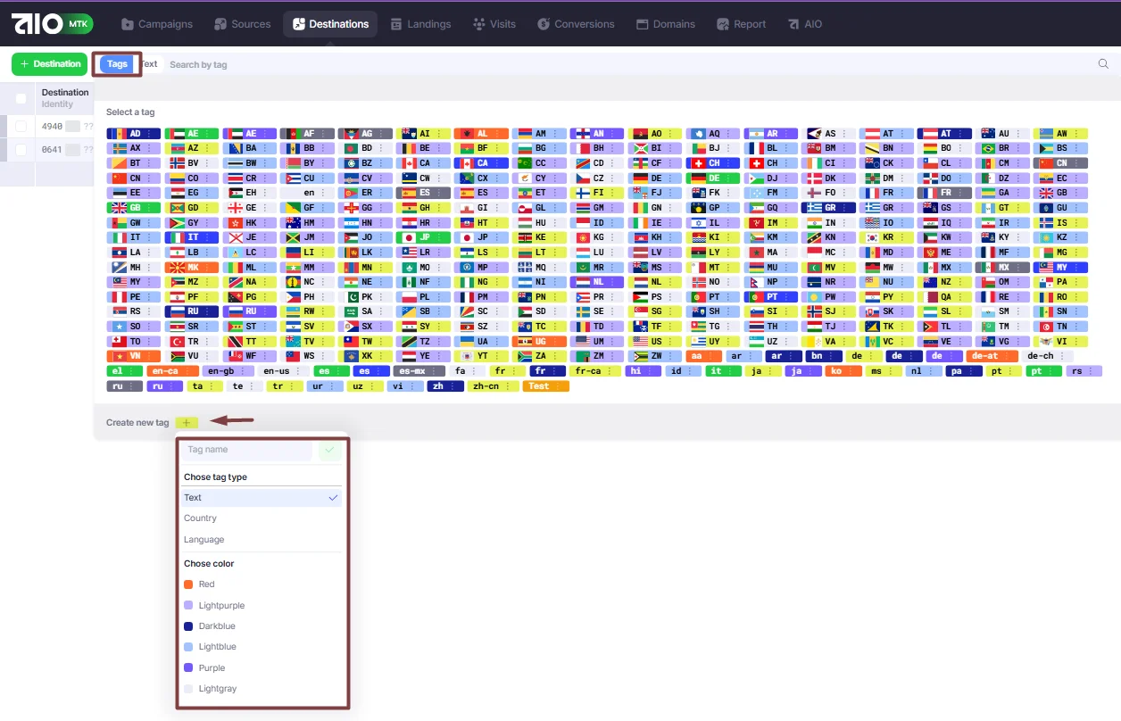Focus the Tag name input field
Image resolution: width=1121 pixels, height=721 pixels.
click(248, 450)
